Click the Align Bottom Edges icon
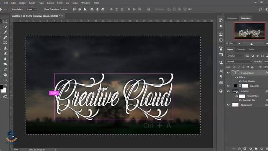The height and width of the screenshot is (151, 268). [x=85, y=9]
